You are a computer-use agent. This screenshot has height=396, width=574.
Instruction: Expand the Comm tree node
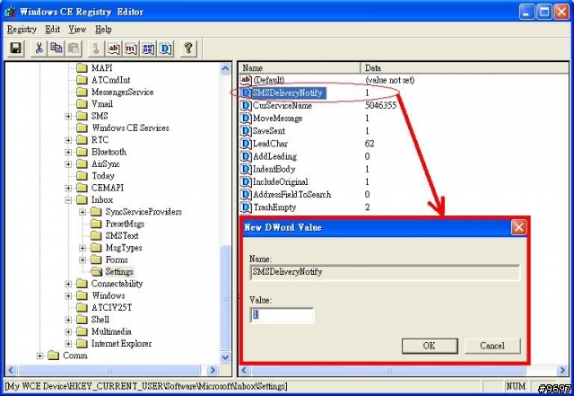pyautogui.click(x=39, y=356)
